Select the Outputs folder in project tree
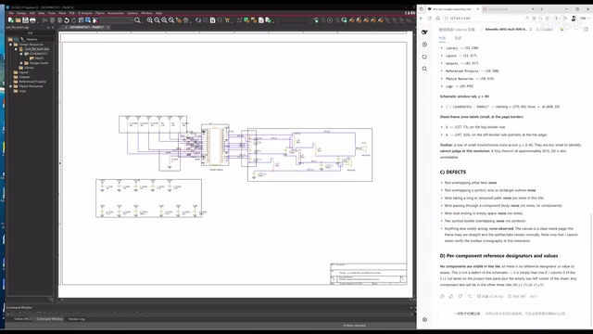The width and height of the screenshot is (593, 334). coord(21,77)
